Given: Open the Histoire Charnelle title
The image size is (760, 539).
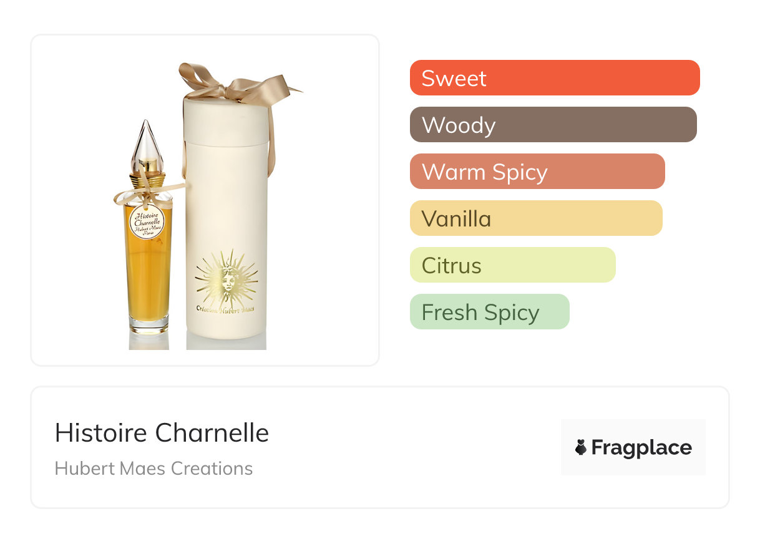Looking at the screenshot, I should coord(162,433).
